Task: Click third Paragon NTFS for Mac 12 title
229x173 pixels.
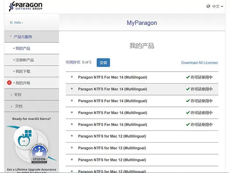Action: tap(112, 160)
